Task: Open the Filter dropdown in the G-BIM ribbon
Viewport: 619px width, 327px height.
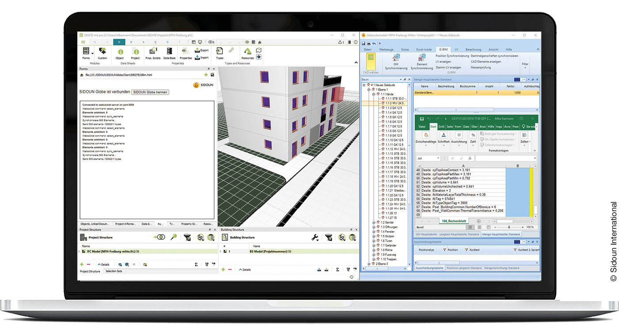Action: (525, 64)
